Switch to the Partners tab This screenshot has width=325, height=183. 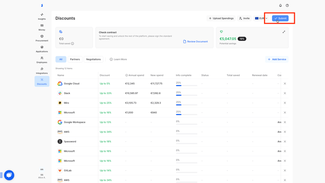[x=75, y=59]
